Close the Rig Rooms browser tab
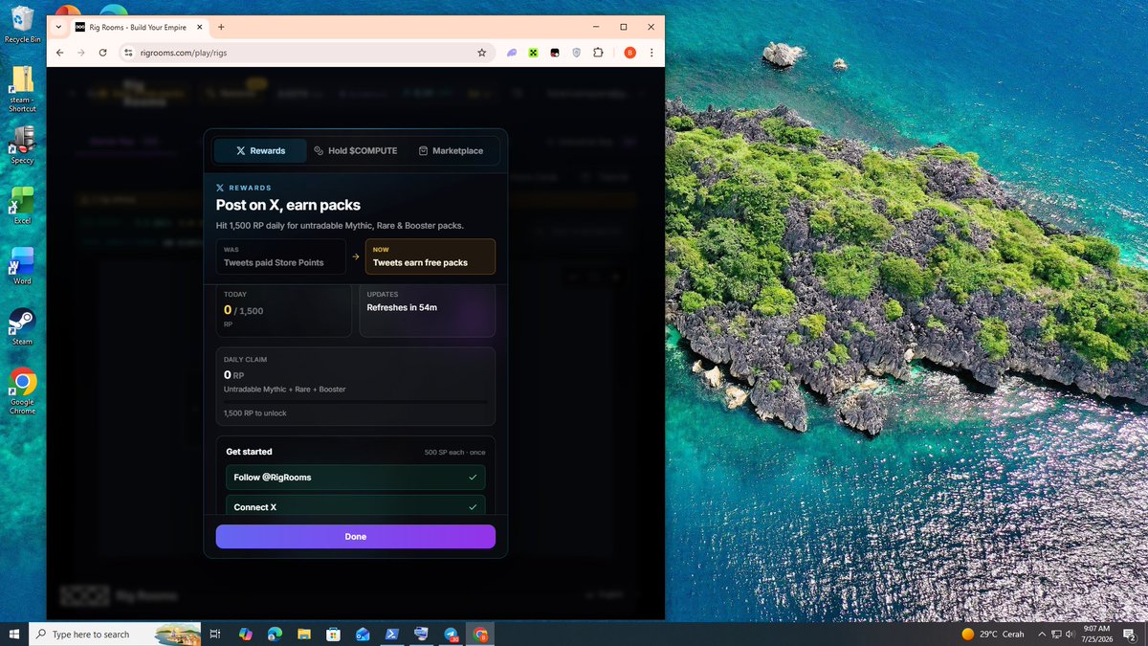The height and width of the screenshot is (646, 1148). 199,27
